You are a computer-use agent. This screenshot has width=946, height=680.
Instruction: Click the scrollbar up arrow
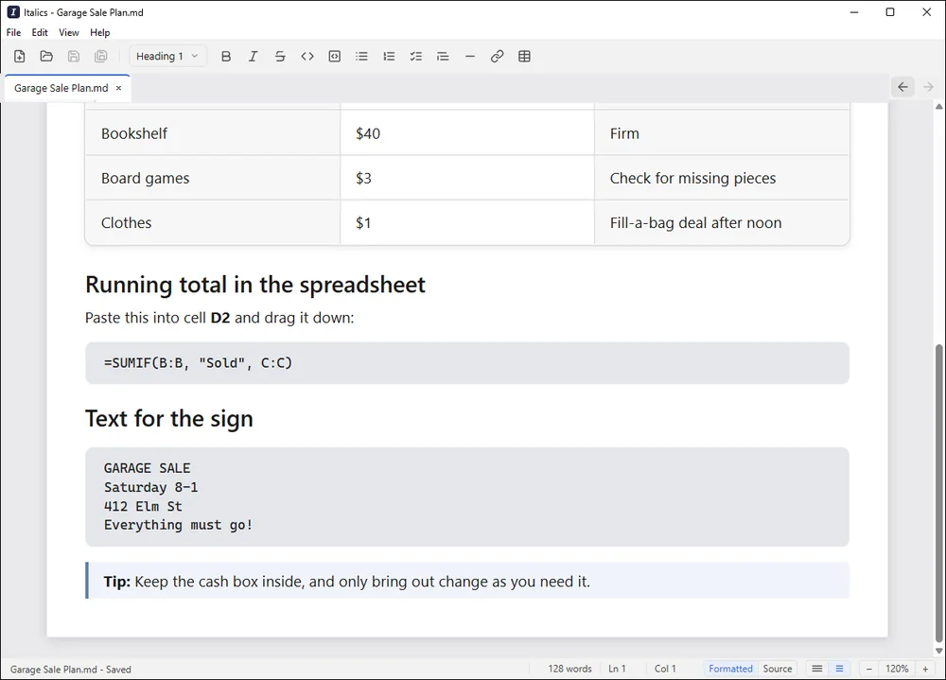(938, 107)
